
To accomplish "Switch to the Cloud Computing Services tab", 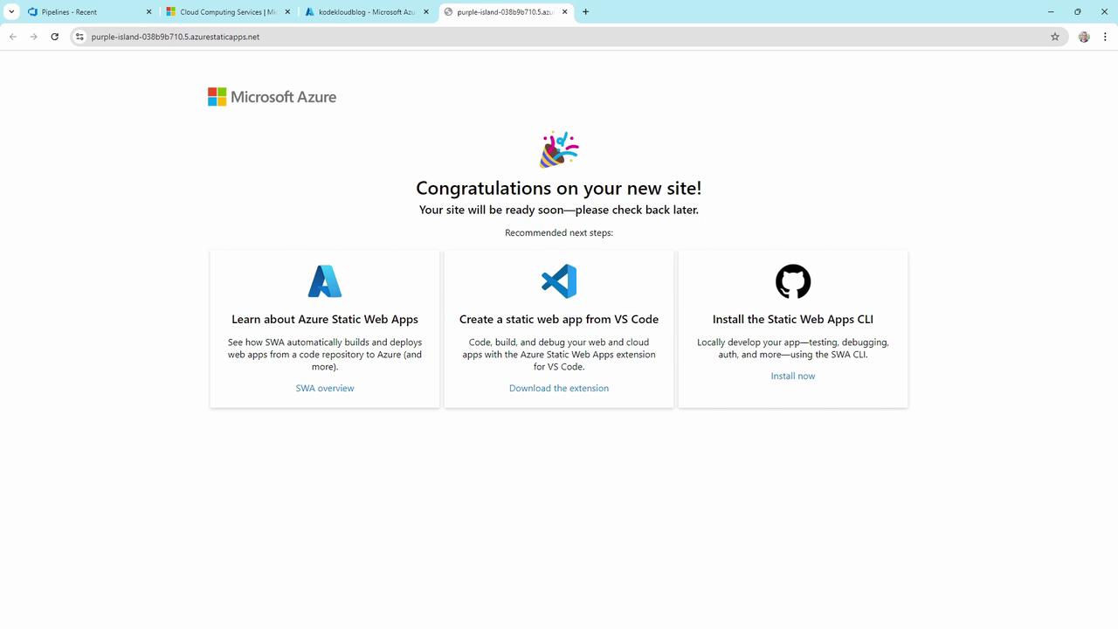I will [x=228, y=12].
